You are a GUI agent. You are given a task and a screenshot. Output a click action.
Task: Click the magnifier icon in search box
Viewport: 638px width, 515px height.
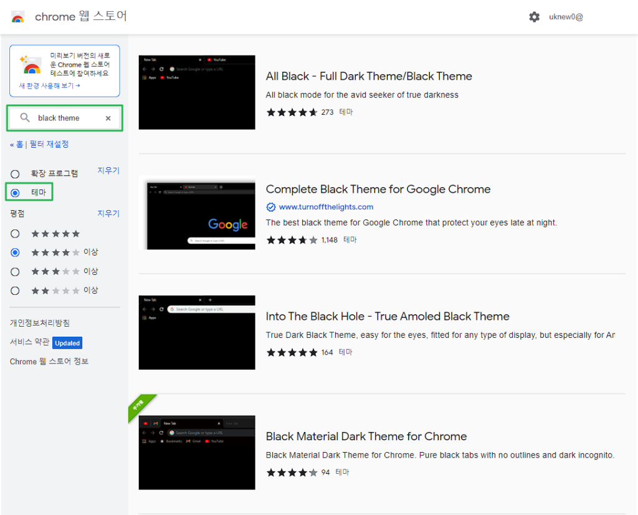pos(25,118)
